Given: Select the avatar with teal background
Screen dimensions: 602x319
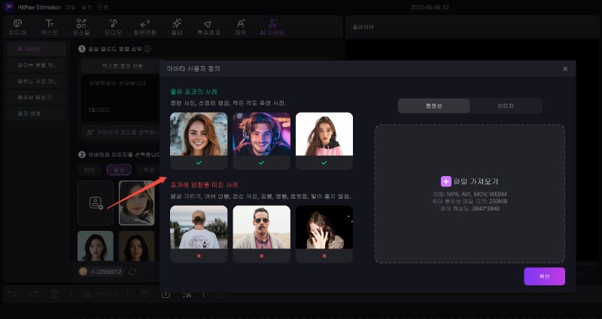Looking at the screenshot, I should click(x=96, y=246).
